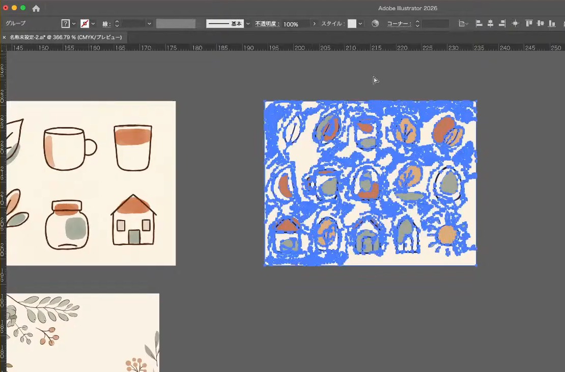Image resolution: width=565 pixels, height=372 pixels.
Task: Open the 基本 brush definition dropdown arrow
Action: click(x=248, y=24)
